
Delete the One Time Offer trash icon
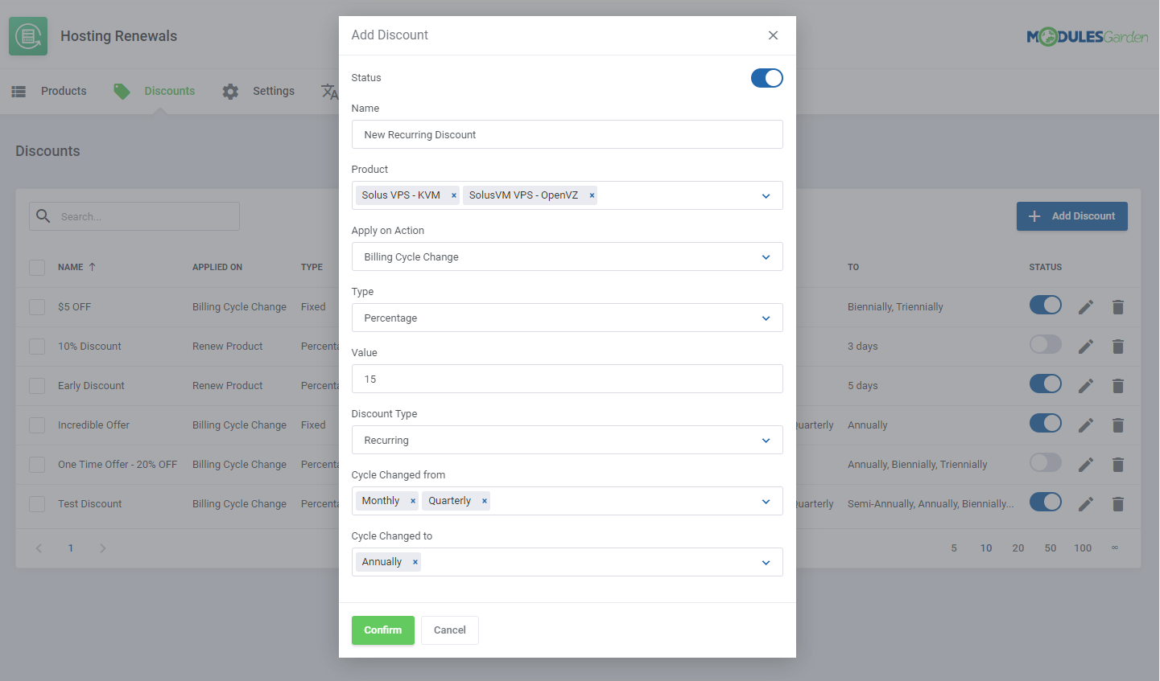click(x=1118, y=465)
